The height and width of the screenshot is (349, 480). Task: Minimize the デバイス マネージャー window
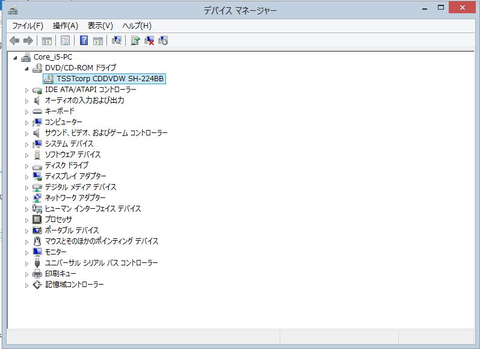click(424, 8)
